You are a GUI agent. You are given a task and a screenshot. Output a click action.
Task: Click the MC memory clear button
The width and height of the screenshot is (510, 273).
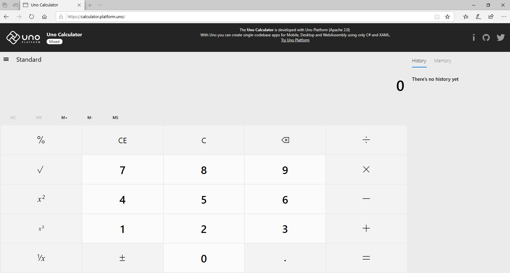(x=13, y=118)
